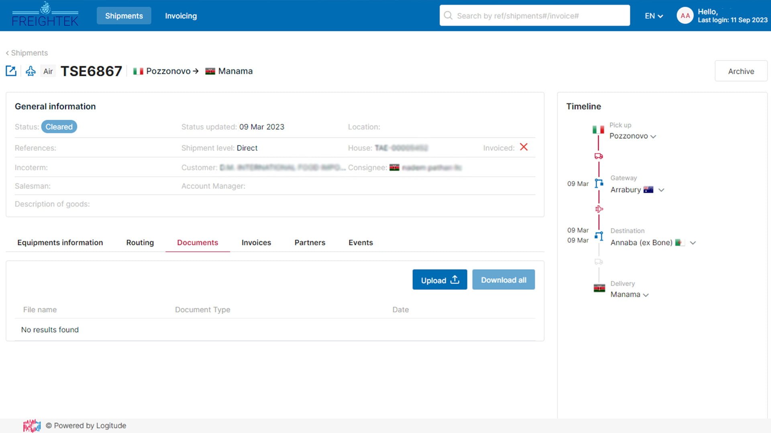Click the red X next to Invoiced
The width and height of the screenshot is (771, 433).
[x=524, y=147]
